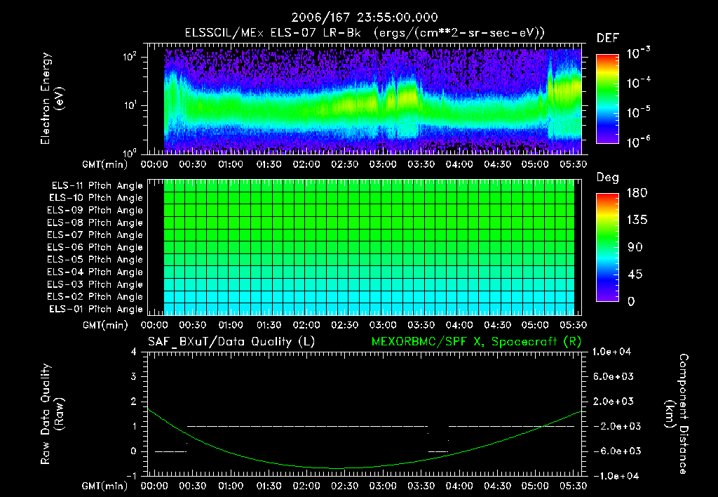Click the 10^0 tick on electron energy axis
Screen dimensions: 718x497
click(x=130, y=152)
